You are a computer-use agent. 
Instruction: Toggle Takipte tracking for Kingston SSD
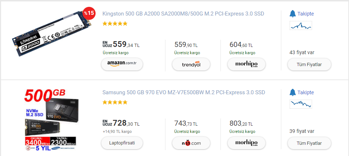306,14
